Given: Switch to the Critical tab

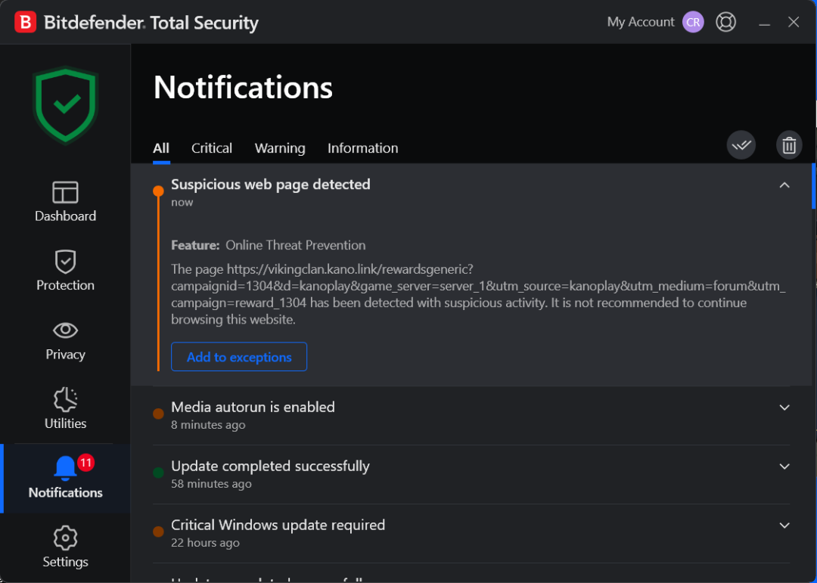Looking at the screenshot, I should 212,148.
